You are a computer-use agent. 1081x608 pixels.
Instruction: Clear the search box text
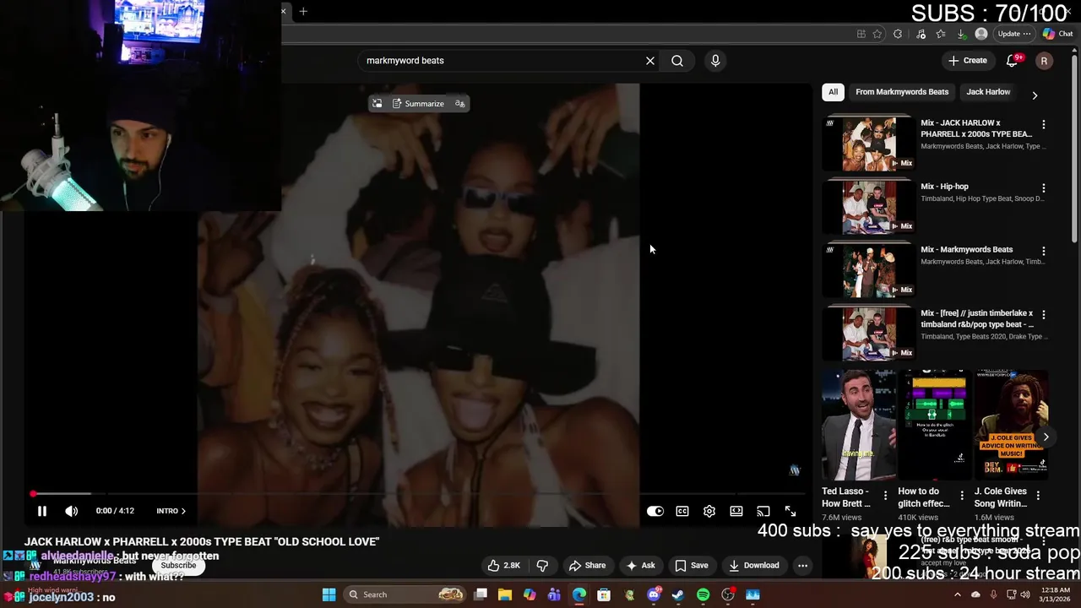650,61
